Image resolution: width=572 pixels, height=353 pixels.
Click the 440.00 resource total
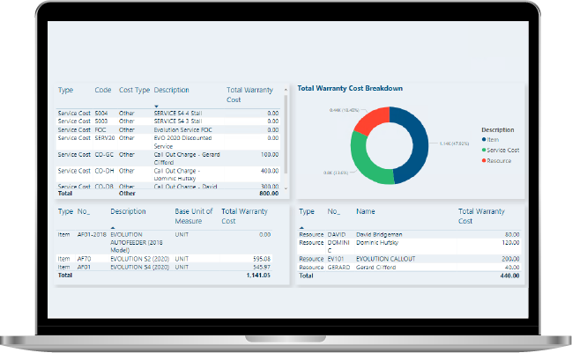(x=509, y=276)
